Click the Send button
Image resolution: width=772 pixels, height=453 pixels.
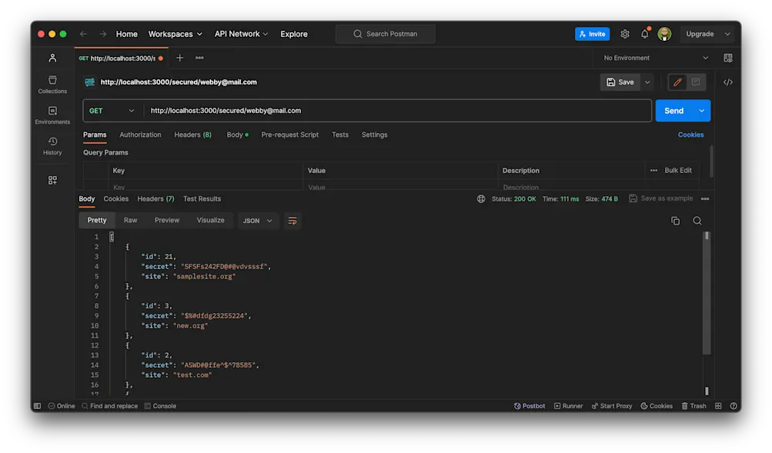coord(674,111)
